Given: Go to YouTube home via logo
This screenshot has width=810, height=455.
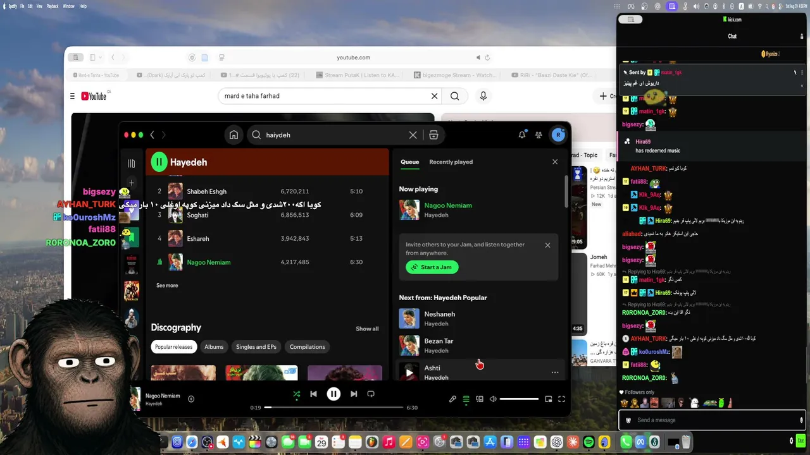Looking at the screenshot, I should (95, 96).
